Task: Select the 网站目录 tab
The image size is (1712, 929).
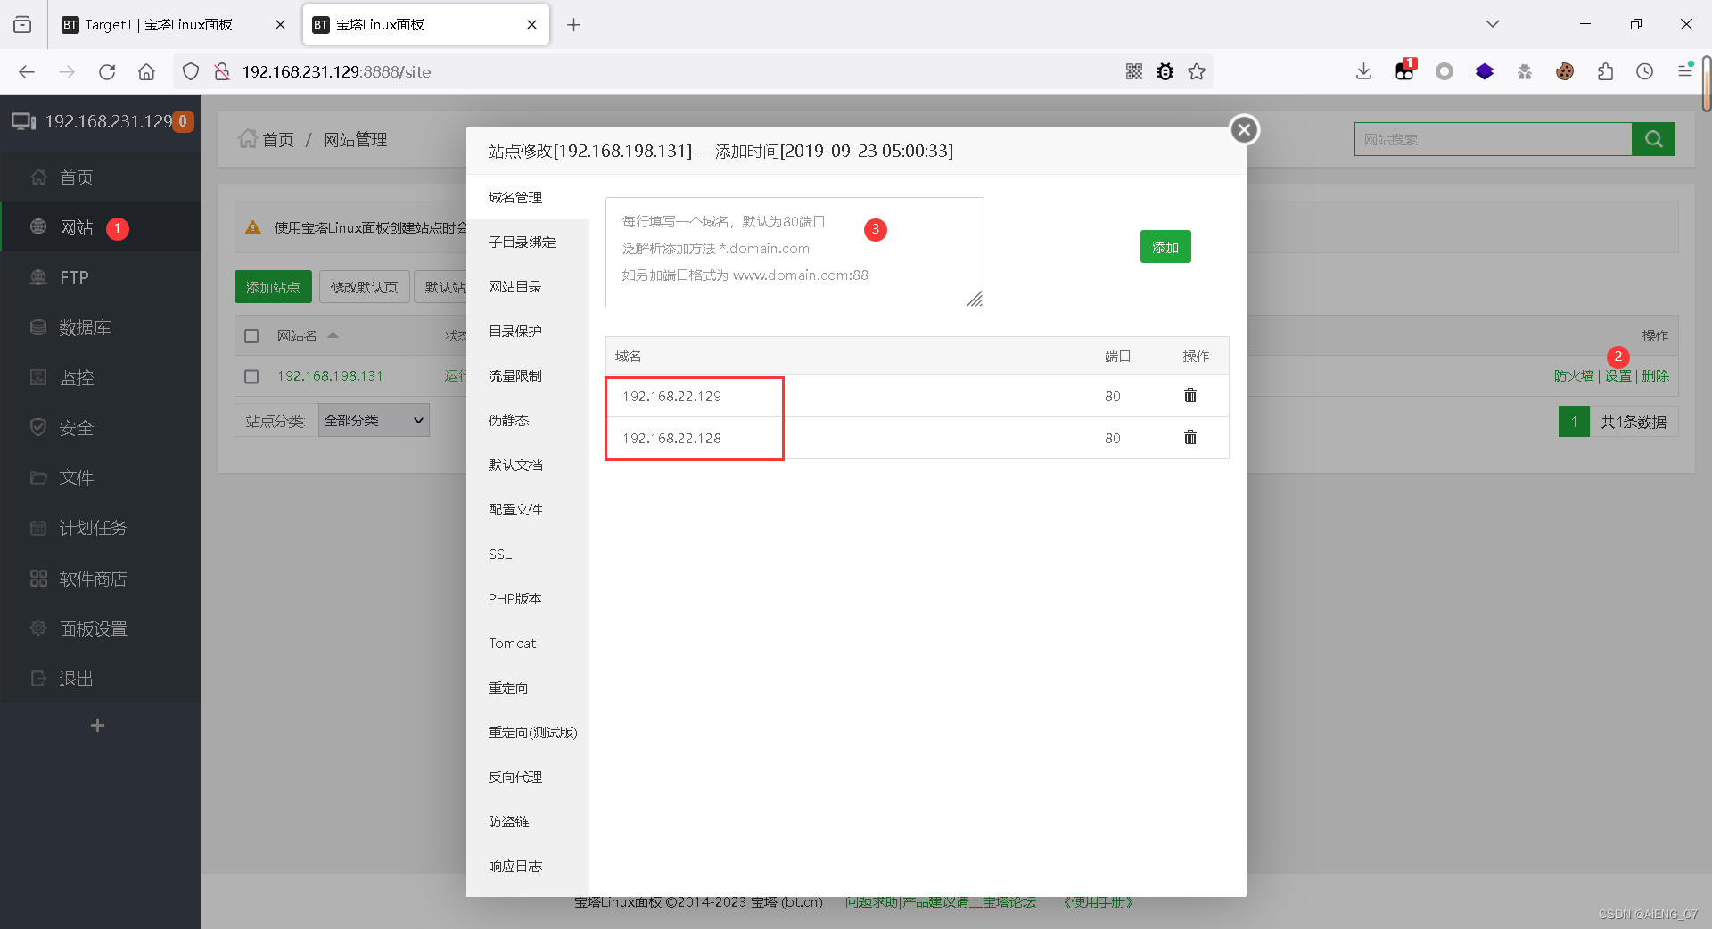Action: tap(528, 286)
